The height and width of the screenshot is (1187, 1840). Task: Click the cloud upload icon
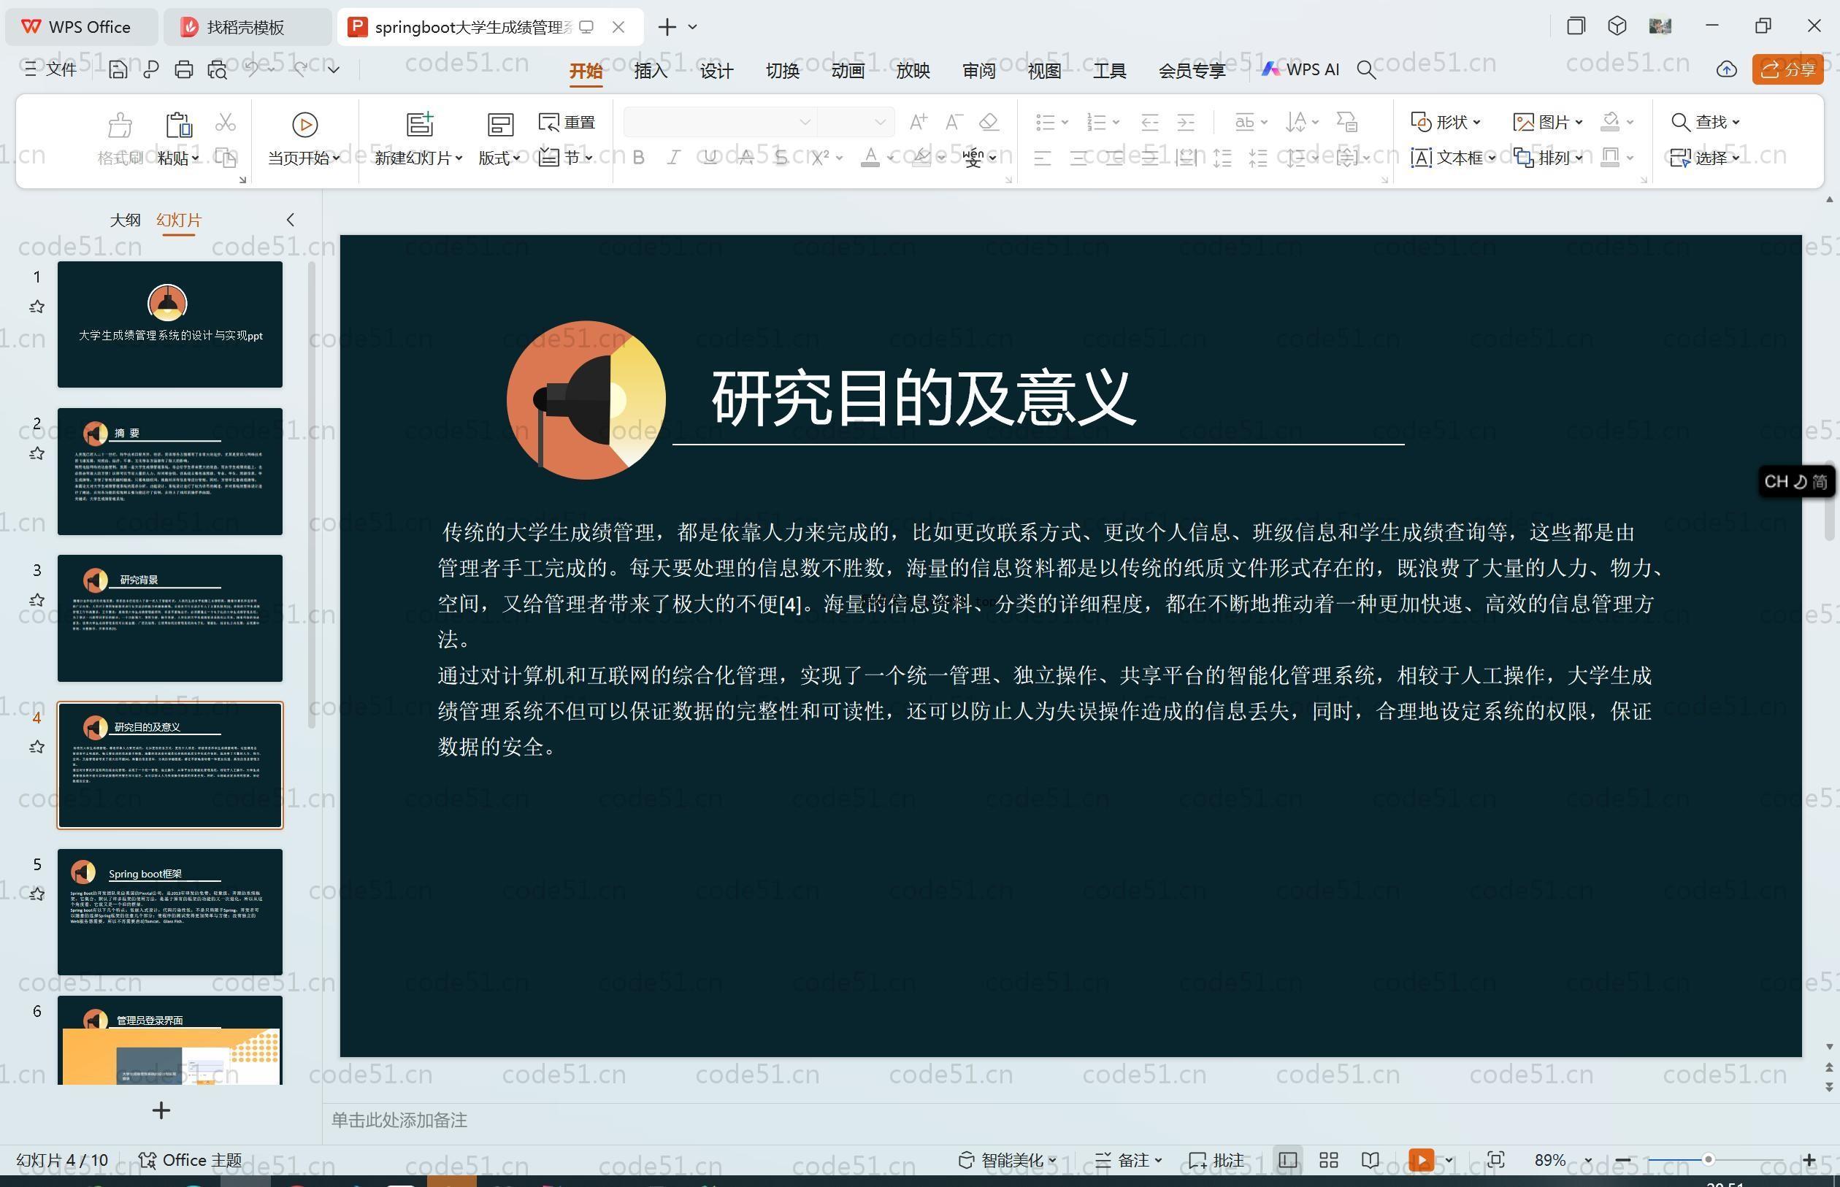(1726, 70)
